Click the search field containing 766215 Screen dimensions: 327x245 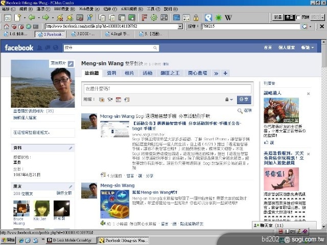click(x=251, y=27)
